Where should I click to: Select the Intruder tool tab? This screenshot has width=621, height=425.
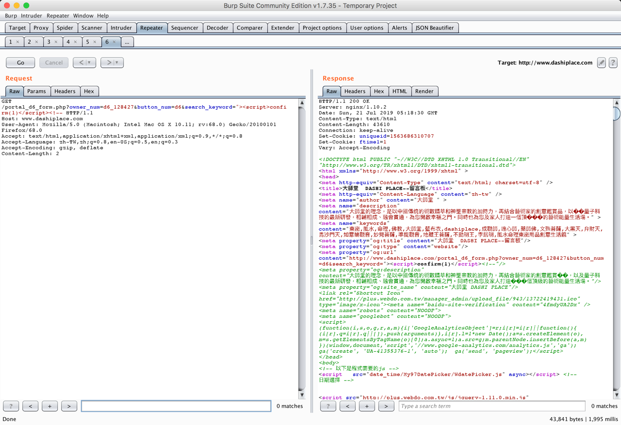[121, 28]
